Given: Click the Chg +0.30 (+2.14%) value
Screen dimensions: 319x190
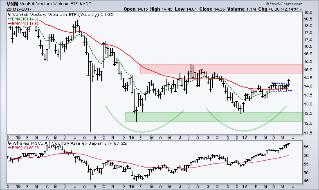Looking at the screenshot, I should click(x=278, y=9).
